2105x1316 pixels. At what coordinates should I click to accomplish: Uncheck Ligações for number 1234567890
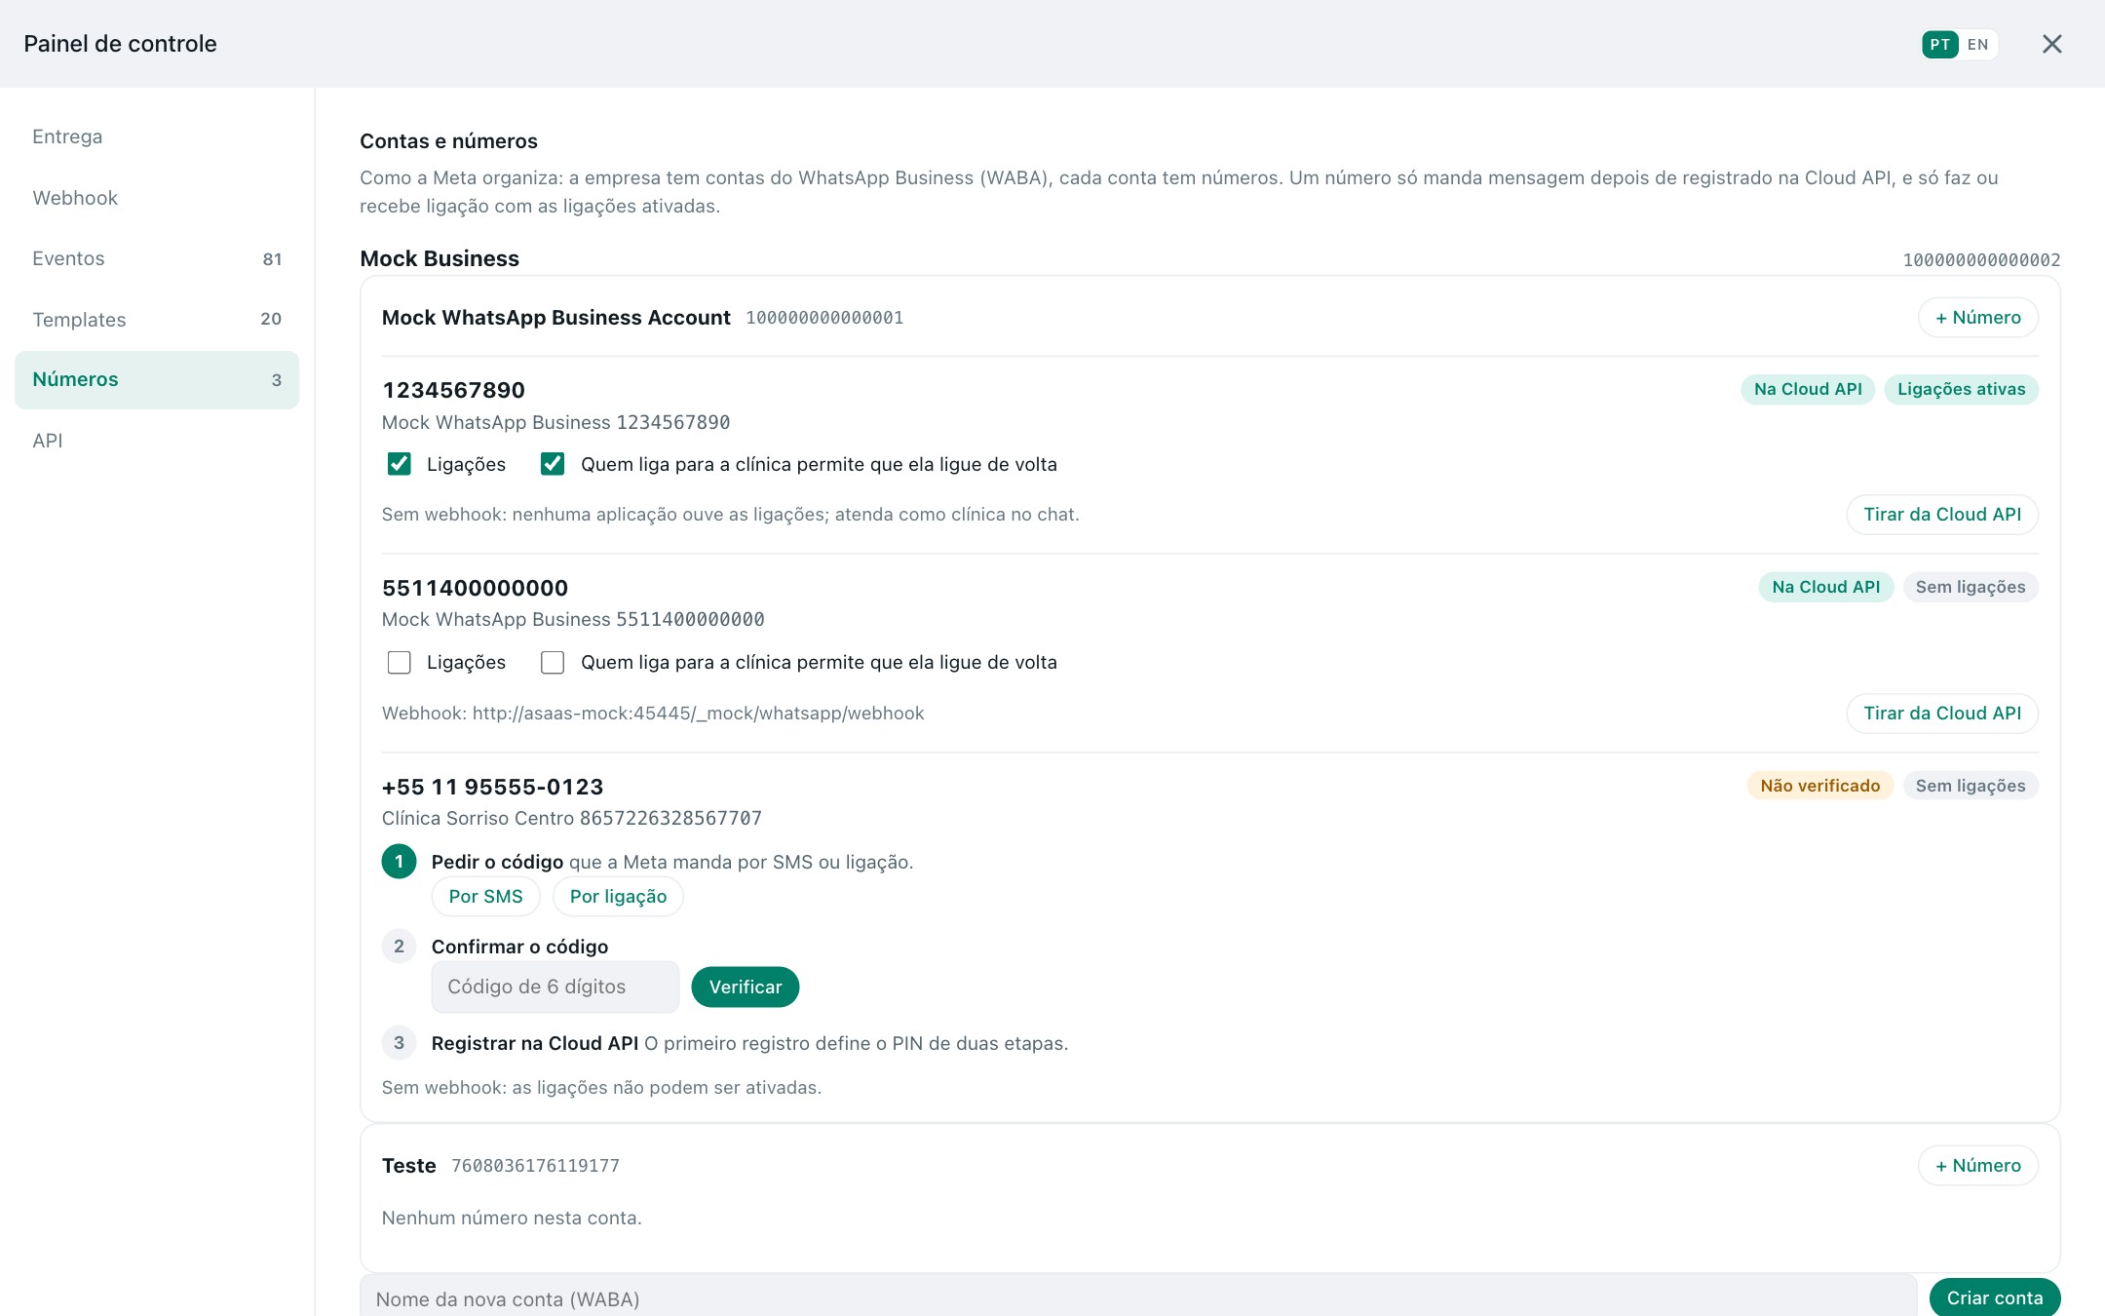coord(399,464)
